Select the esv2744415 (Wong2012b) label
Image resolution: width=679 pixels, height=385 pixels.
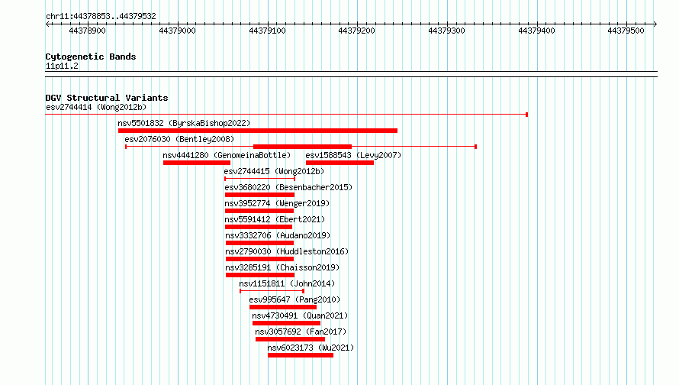click(274, 171)
